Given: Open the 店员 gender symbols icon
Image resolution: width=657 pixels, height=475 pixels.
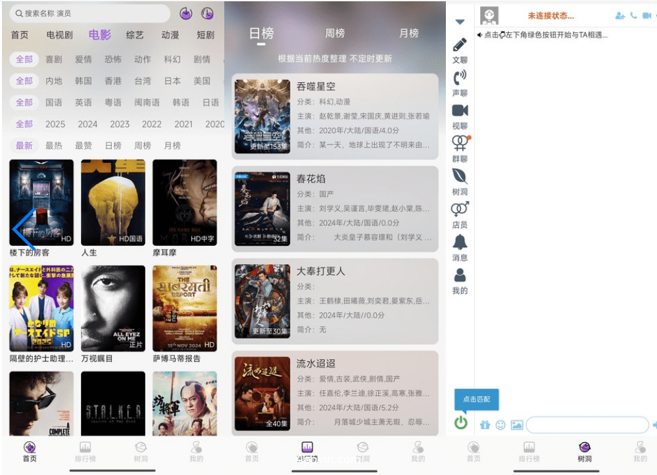Looking at the screenshot, I should pos(460,209).
